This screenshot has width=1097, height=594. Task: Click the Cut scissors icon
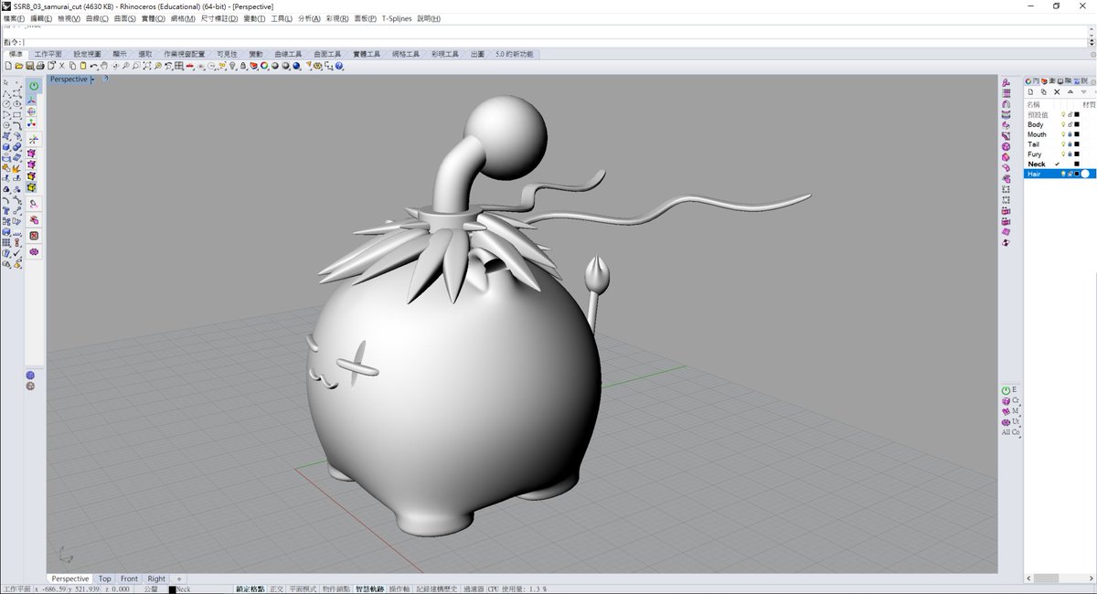point(61,66)
